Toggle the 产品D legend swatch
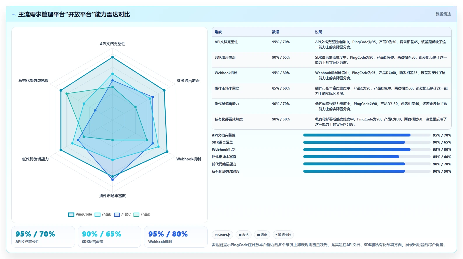The height and width of the screenshot is (259, 463). (x=136, y=215)
